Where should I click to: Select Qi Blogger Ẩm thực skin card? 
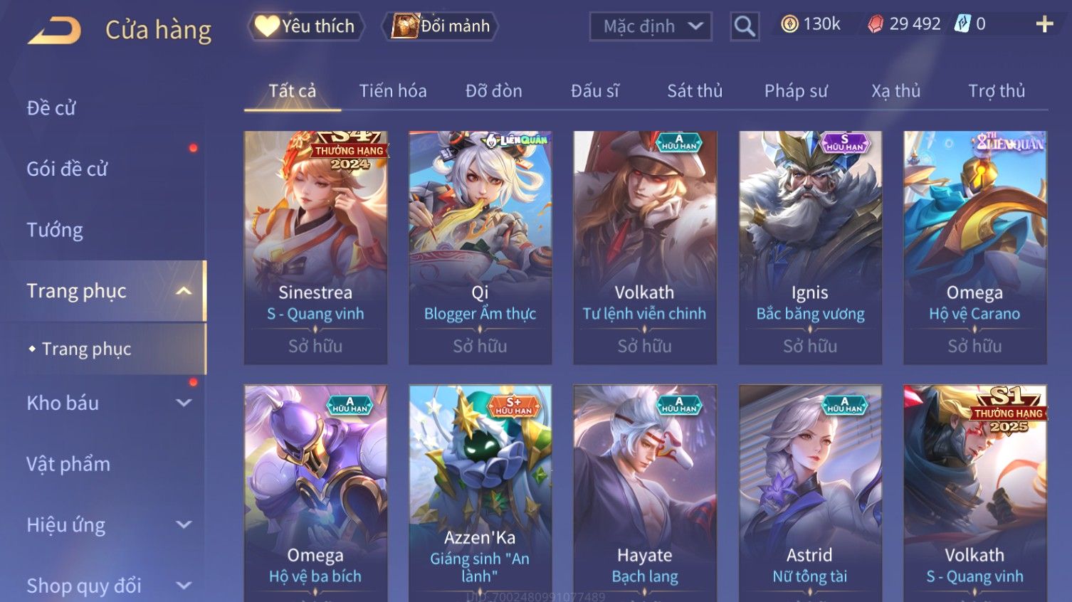tap(480, 248)
